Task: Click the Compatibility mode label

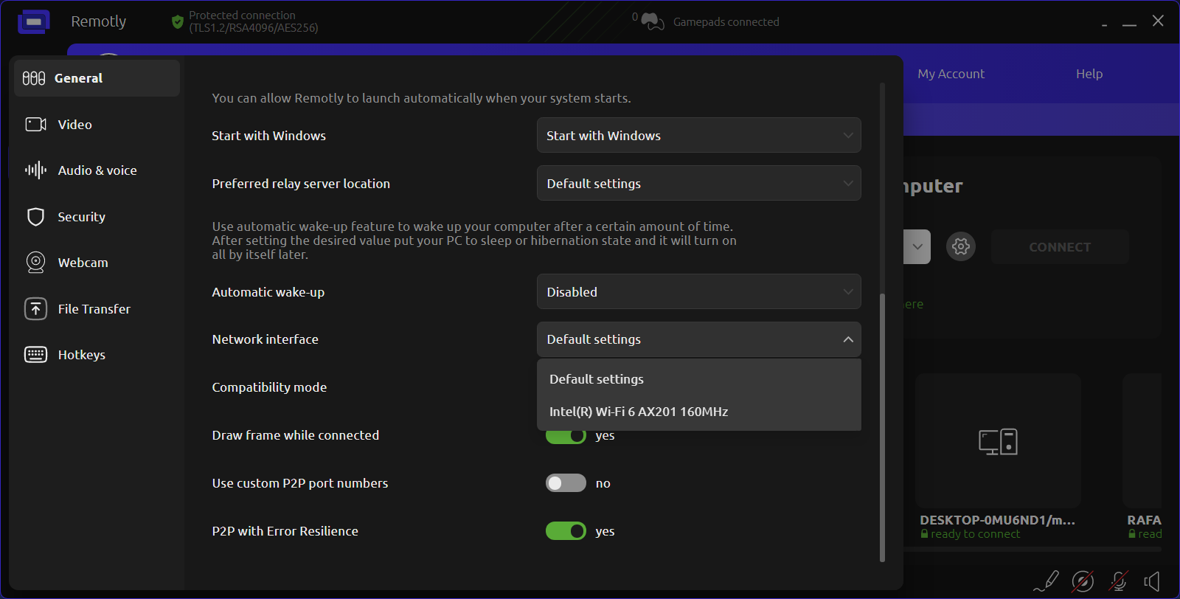Action: [269, 387]
